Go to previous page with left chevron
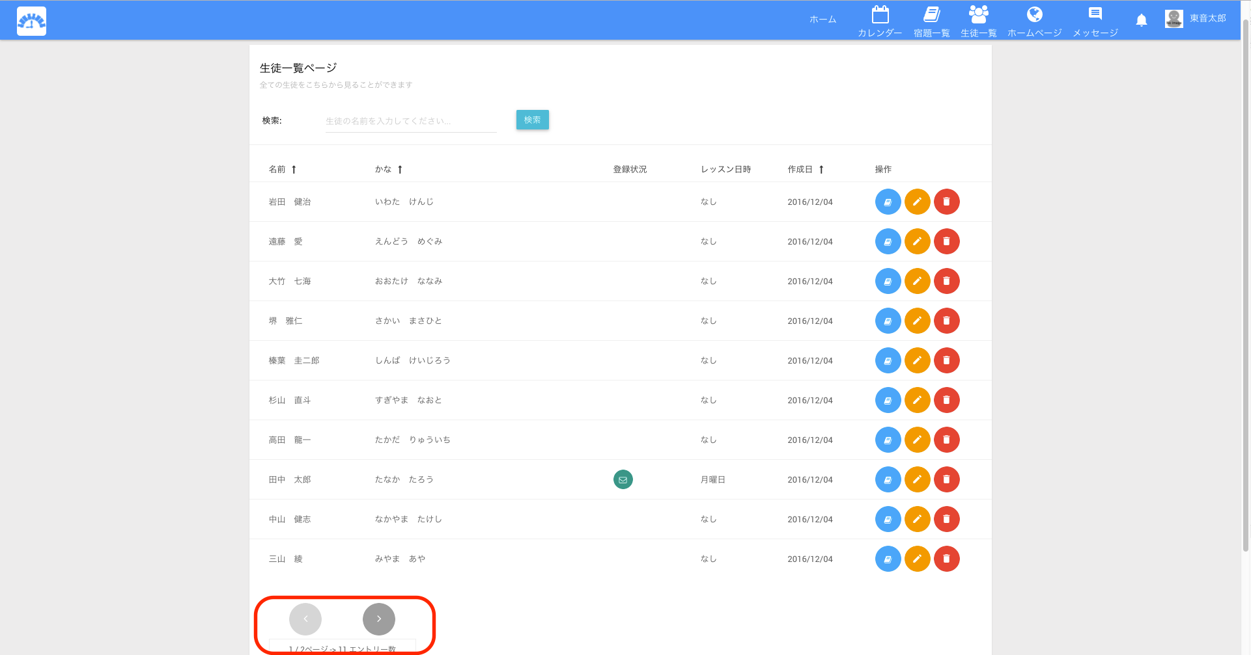Viewport: 1251px width, 655px height. [305, 619]
